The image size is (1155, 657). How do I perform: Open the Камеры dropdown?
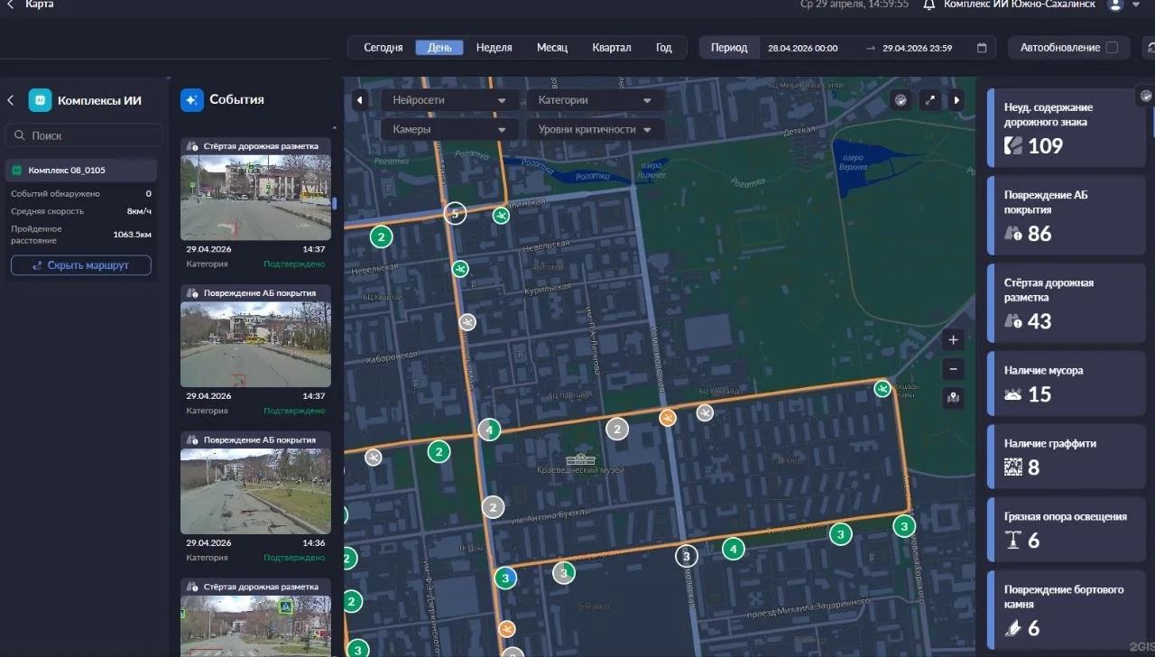coord(448,129)
